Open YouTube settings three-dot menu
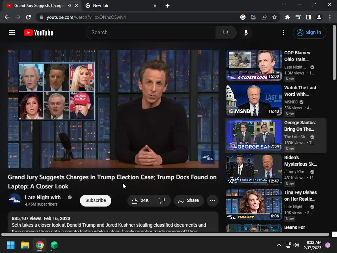The height and width of the screenshot is (253, 337). 284,33
